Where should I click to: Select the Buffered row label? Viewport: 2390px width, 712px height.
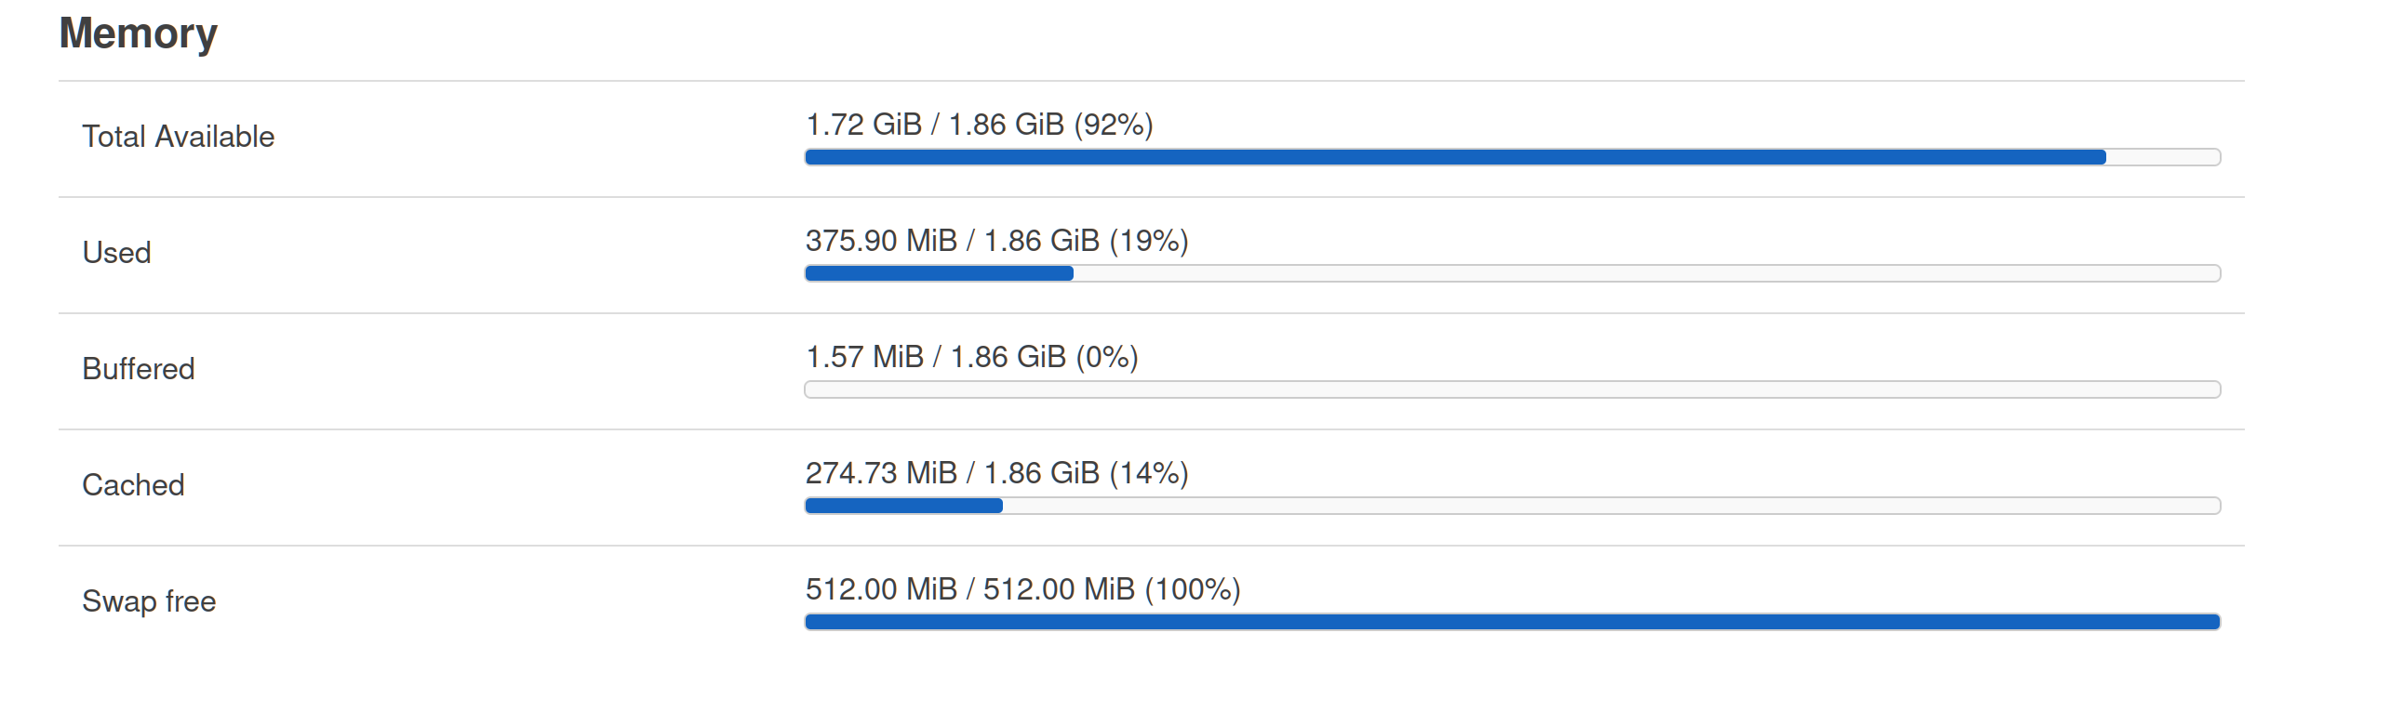139,369
